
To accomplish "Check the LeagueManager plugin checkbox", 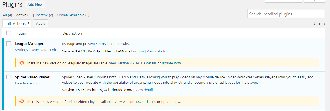I will click(9, 44).
